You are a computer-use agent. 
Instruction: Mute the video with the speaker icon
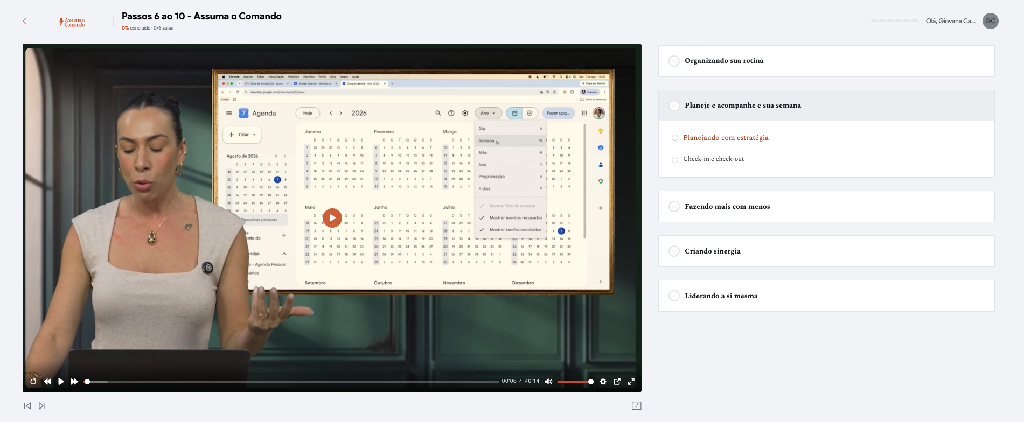548,382
